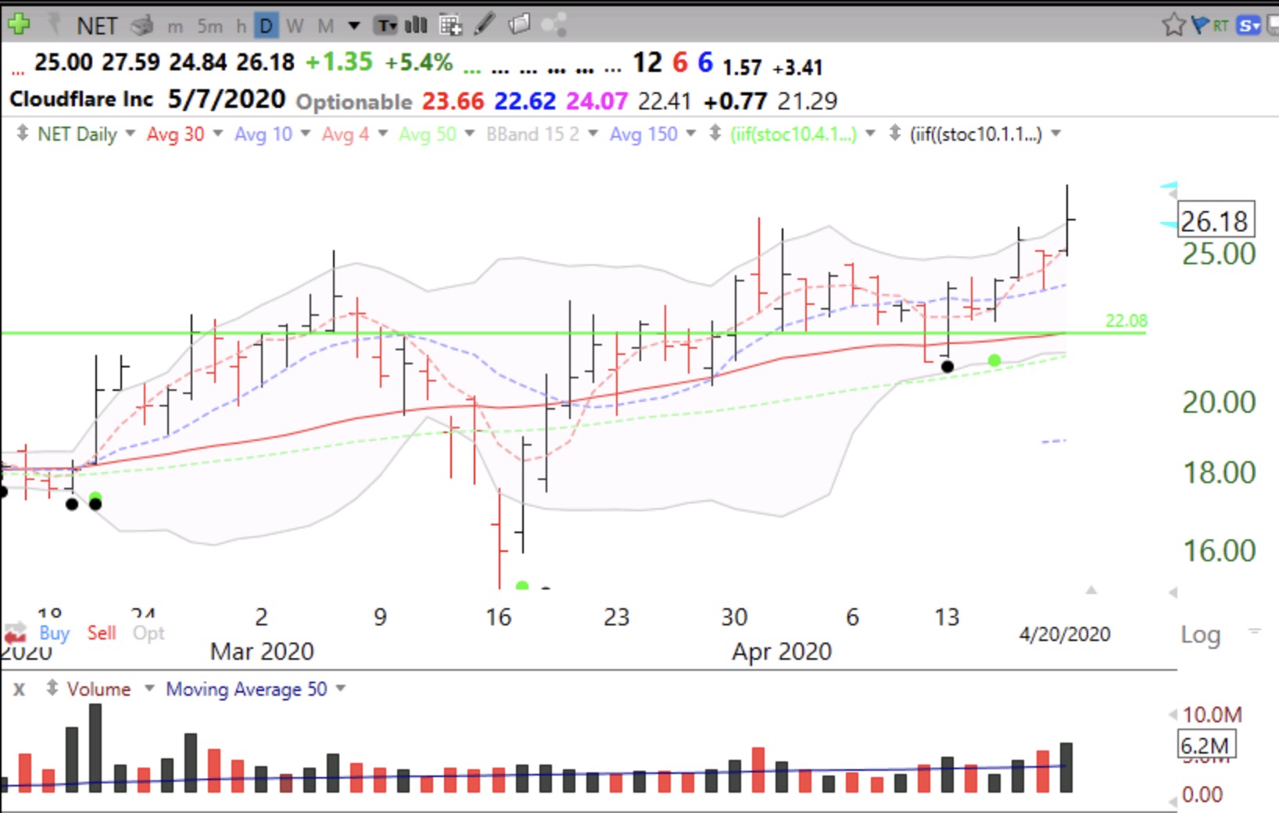Open the more timeframes dropdown arrow
Screen dimensions: 1279x813
[354, 26]
